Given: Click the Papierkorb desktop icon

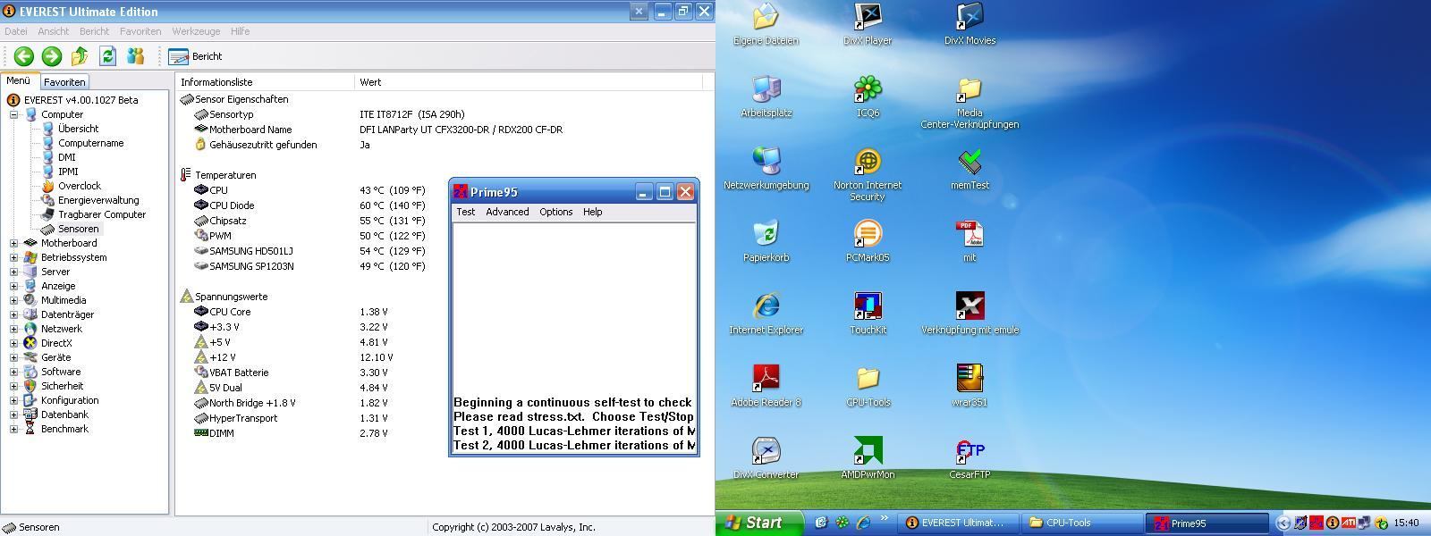Looking at the screenshot, I should pos(766,241).
